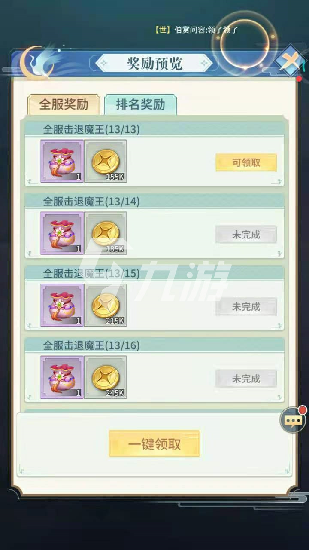The height and width of the screenshot is (550, 309).
Task: Tap the 215K gold coin icon
Action: point(106,305)
